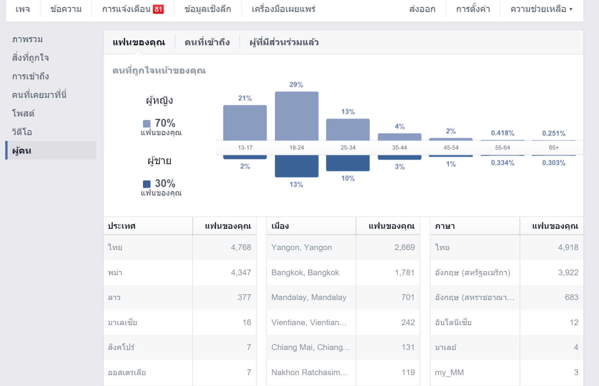
Task: Click the ส่งออก export button
Action: [x=422, y=9]
